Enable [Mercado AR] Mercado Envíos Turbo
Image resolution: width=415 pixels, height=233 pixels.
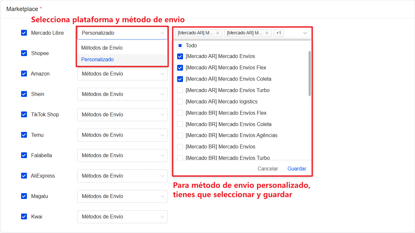180,90
